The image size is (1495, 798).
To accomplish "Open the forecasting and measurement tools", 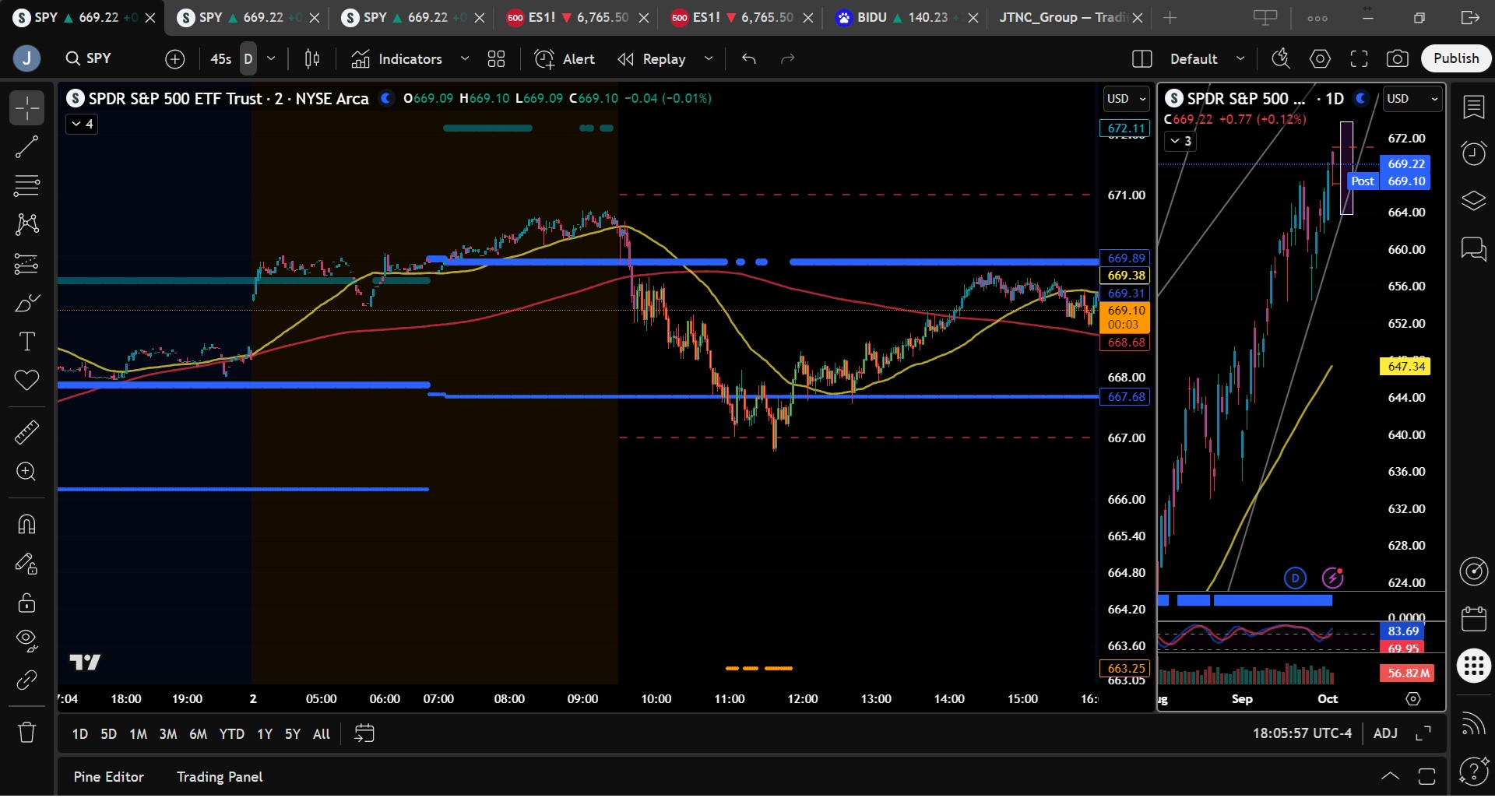I will (x=26, y=264).
